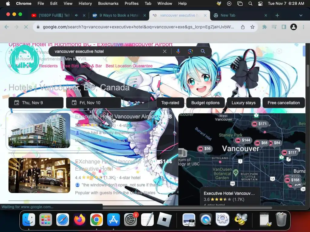Click the magnifier search icon in search box

pyautogui.click(x=203, y=51)
